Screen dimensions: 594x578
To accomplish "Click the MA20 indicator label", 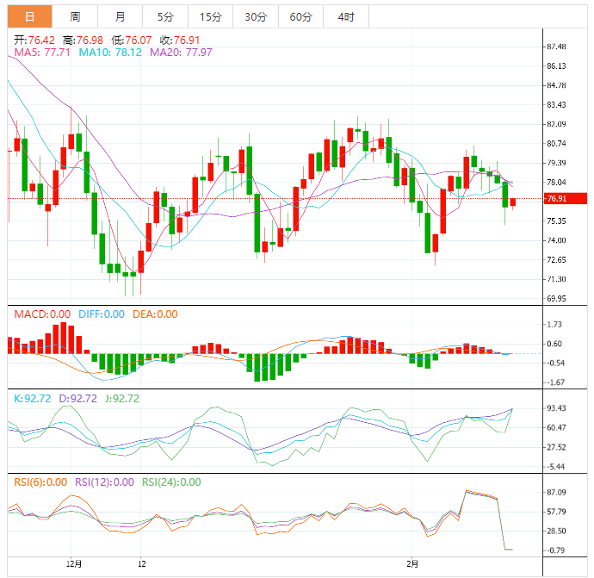I will (x=181, y=53).
